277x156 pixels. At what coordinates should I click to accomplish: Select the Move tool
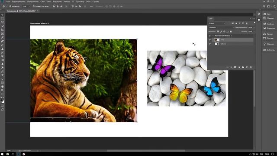tap(2, 15)
